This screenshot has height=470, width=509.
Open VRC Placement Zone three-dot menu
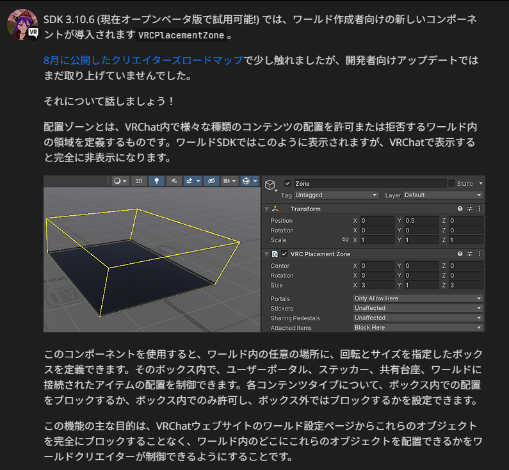coord(480,254)
